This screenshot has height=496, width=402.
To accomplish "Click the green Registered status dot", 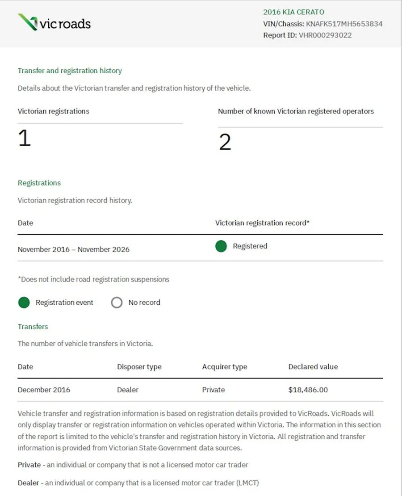I will coord(221,246).
